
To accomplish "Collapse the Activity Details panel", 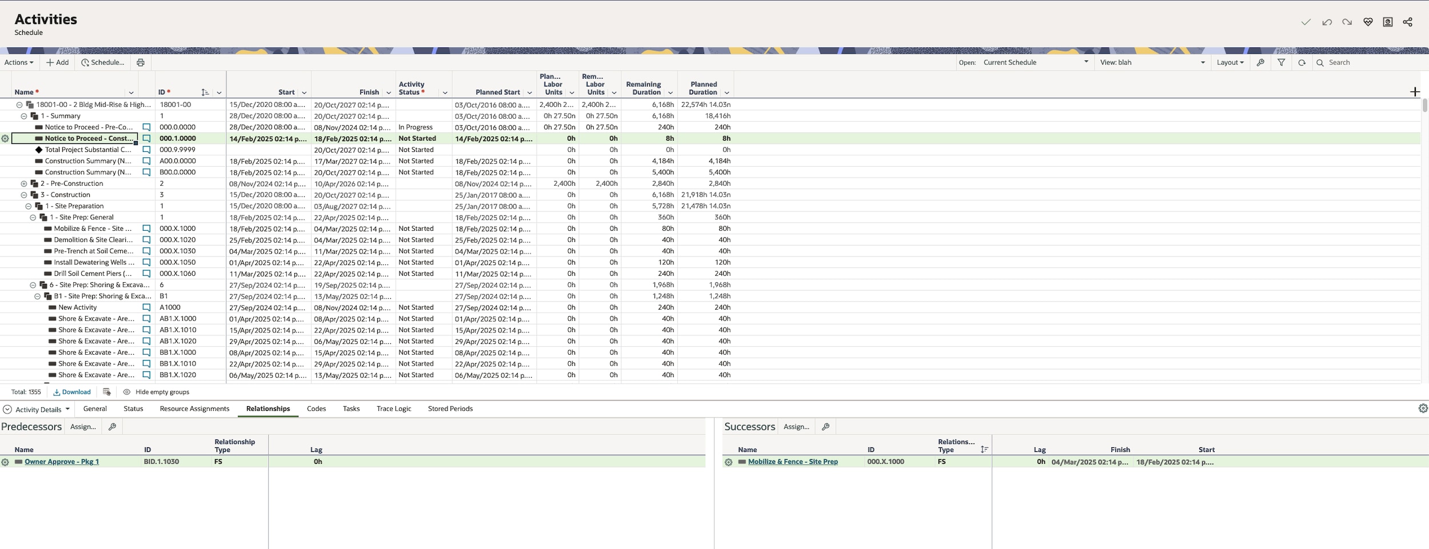I will pyautogui.click(x=7, y=410).
